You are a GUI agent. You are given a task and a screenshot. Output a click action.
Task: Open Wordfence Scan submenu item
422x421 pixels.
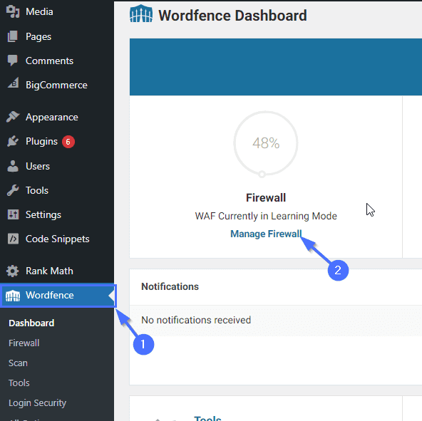point(18,363)
